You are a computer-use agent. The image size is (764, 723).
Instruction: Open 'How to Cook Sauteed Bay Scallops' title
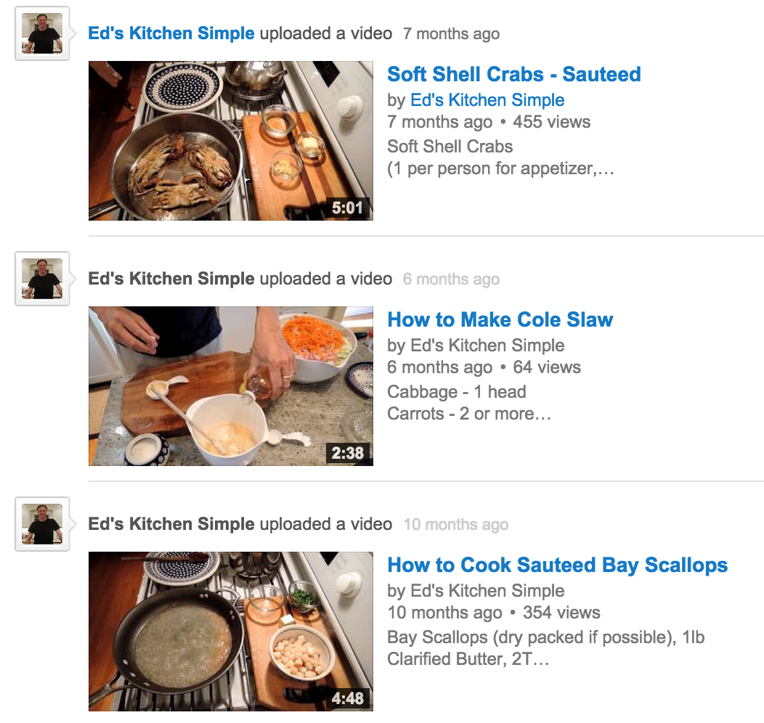558,565
